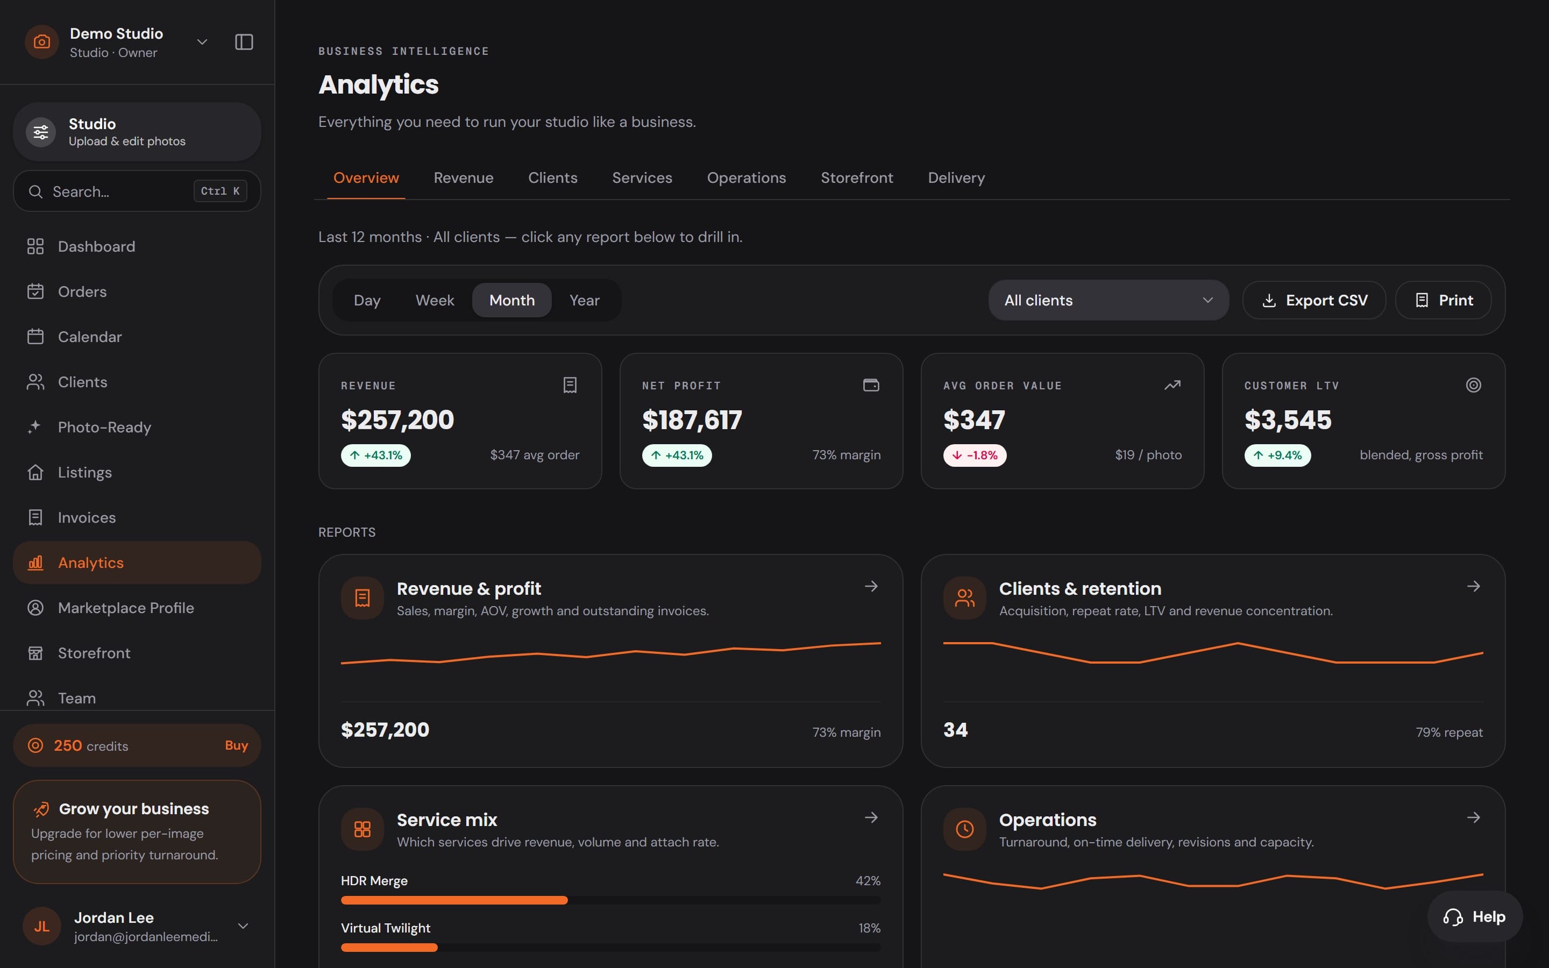Click the Customer LTV target icon
1549x968 pixels.
coord(1474,385)
